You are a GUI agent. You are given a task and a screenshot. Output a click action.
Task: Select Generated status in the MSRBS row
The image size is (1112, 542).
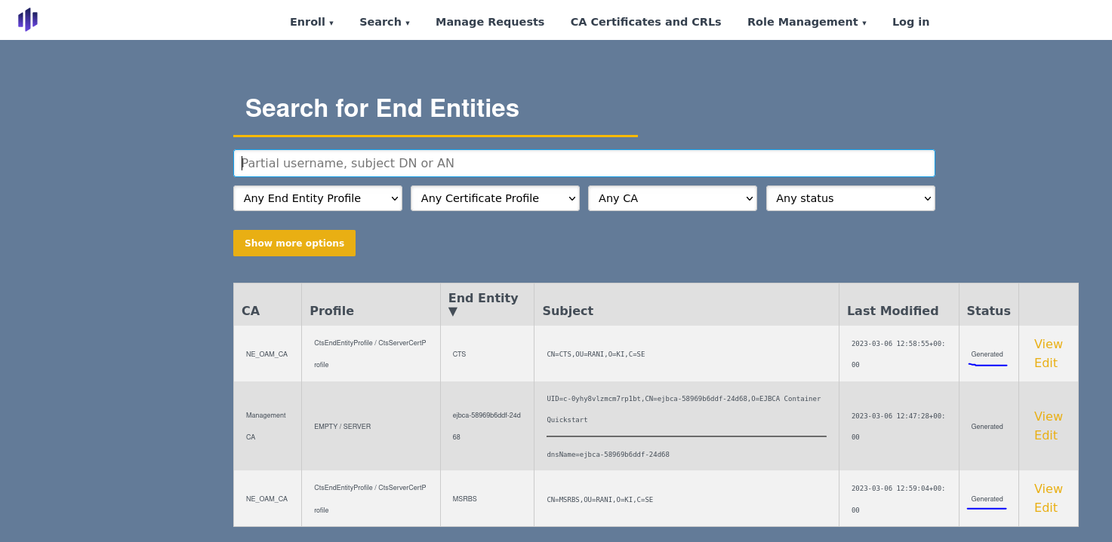pos(987,499)
